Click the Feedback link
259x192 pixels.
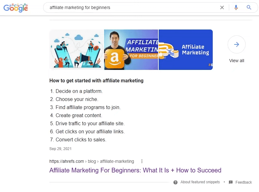point(244,182)
